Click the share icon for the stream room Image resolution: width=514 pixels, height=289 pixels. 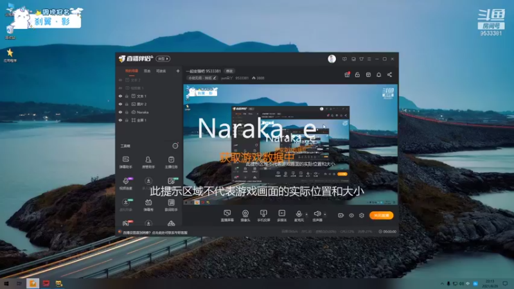click(x=389, y=74)
